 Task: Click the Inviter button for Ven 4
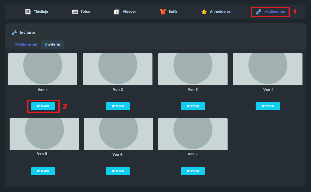pyautogui.click(x=268, y=106)
